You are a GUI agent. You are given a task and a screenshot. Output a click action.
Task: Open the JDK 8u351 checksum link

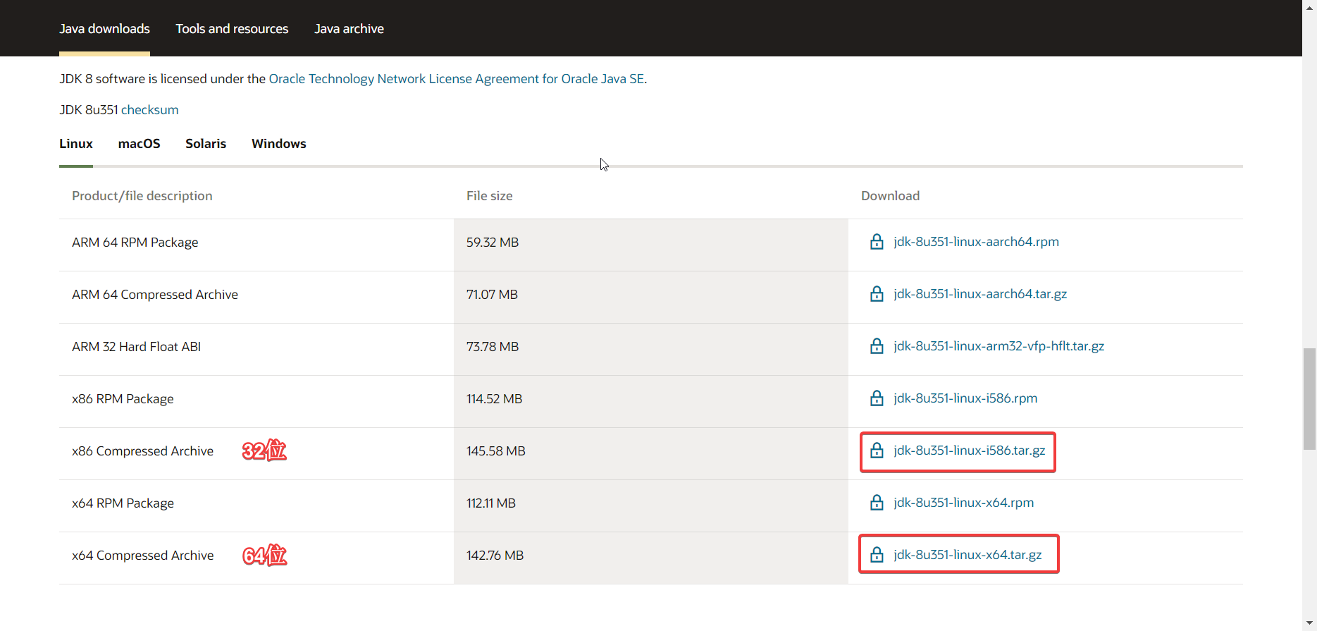pyautogui.click(x=150, y=110)
